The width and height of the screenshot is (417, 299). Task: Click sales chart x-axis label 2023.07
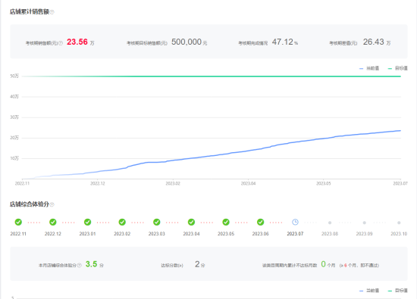click(400, 183)
